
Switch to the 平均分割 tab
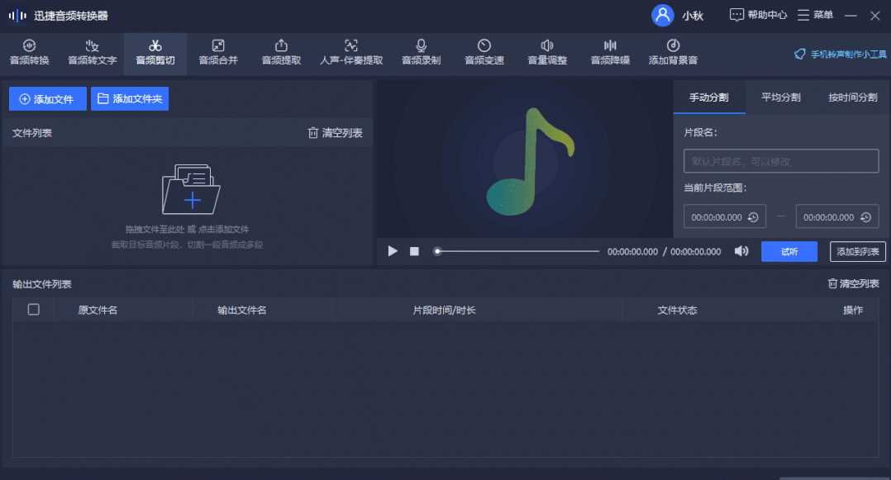click(781, 97)
